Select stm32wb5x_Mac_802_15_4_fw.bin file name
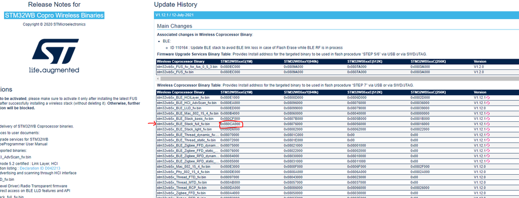 [183, 167]
